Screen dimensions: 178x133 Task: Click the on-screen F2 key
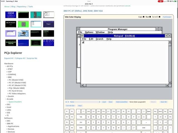click(72, 111)
